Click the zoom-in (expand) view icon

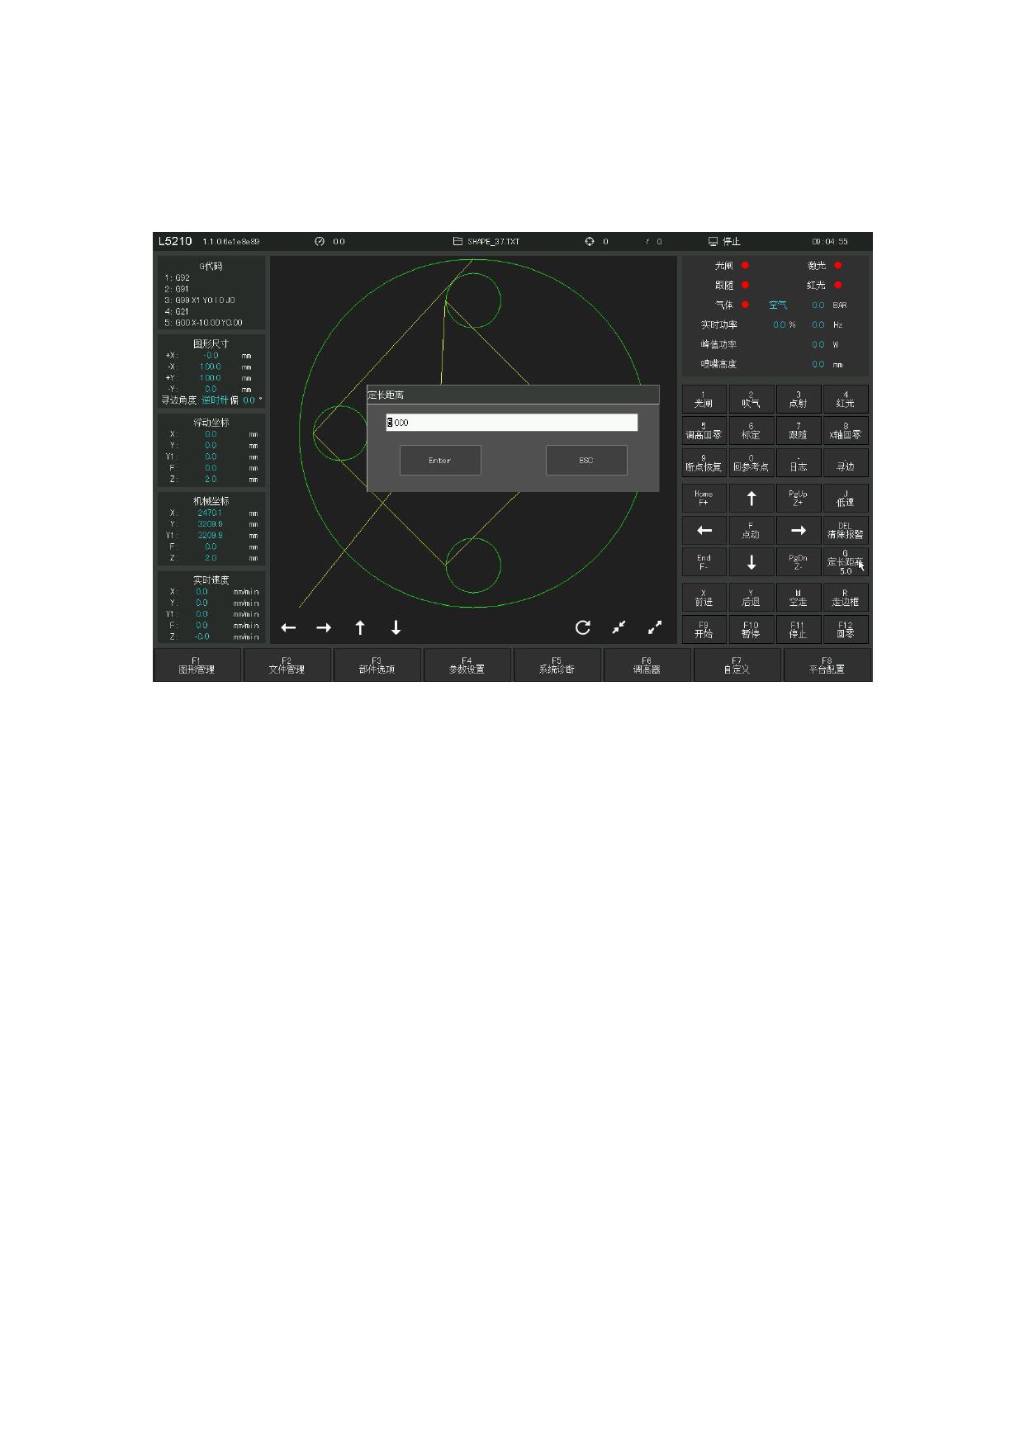pyautogui.click(x=655, y=627)
